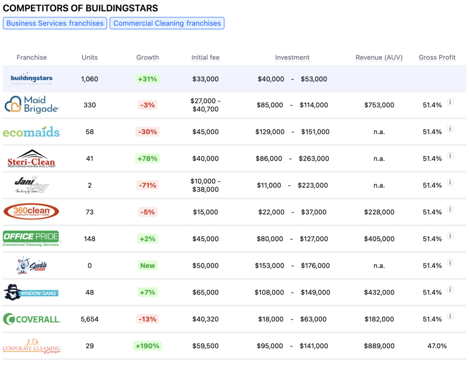This screenshot has height=366, width=469.
Task: Show gross profit info for Coverall
Action: [450, 316]
